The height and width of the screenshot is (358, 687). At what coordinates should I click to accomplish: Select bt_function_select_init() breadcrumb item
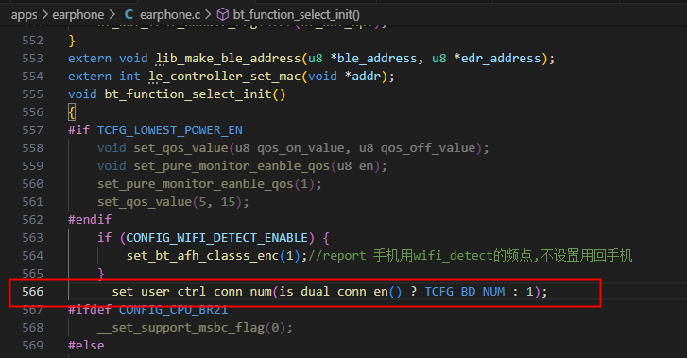click(x=297, y=15)
